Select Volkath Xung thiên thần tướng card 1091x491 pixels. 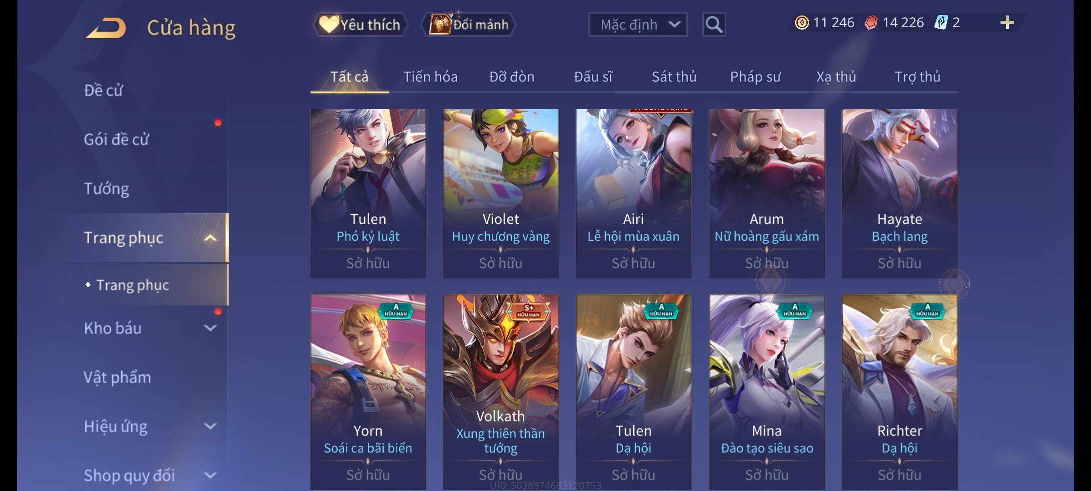coord(500,392)
